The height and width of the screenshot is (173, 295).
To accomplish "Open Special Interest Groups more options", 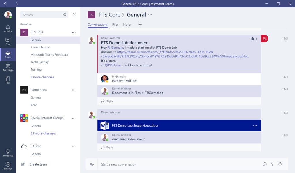I will pos(74,118).
